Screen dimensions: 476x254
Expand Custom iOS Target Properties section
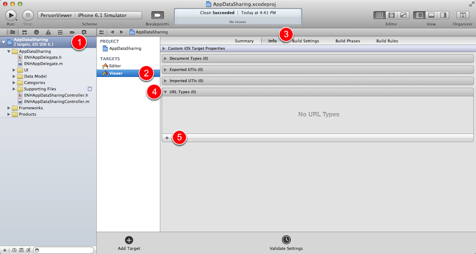[164, 48]
